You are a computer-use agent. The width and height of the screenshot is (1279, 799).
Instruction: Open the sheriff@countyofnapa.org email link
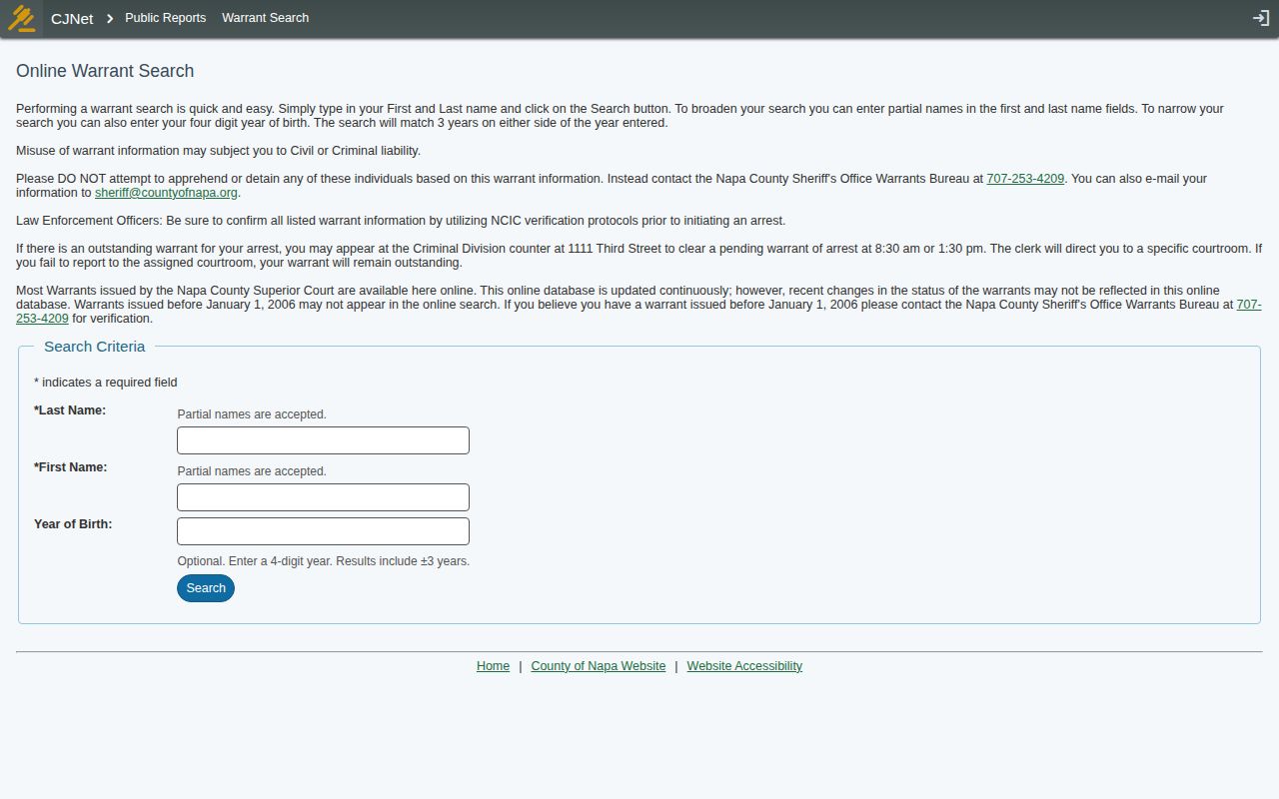tap(166, 193)
